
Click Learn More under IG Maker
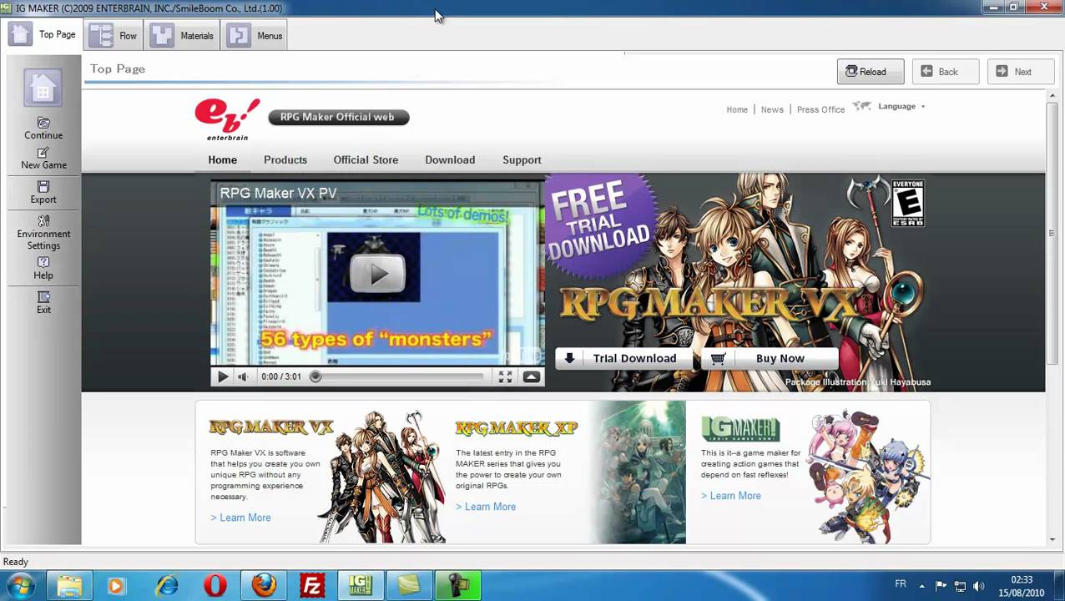731,496
